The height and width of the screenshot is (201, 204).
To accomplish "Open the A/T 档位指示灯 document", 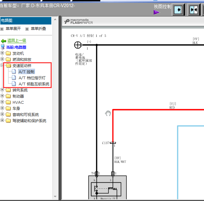I will point(32,78).
